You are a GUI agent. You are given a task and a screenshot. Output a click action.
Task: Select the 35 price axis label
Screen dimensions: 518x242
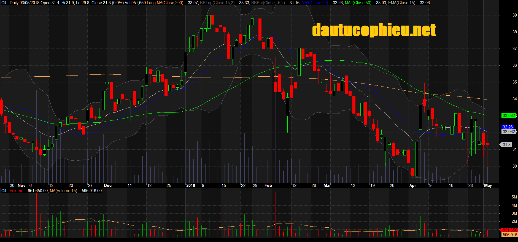tap(515, 82)
